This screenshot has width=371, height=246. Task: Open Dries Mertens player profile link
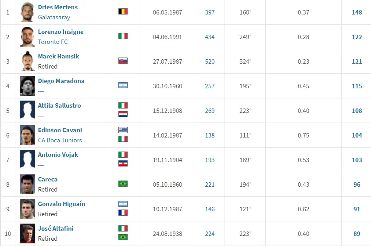[x=57, y=7]
